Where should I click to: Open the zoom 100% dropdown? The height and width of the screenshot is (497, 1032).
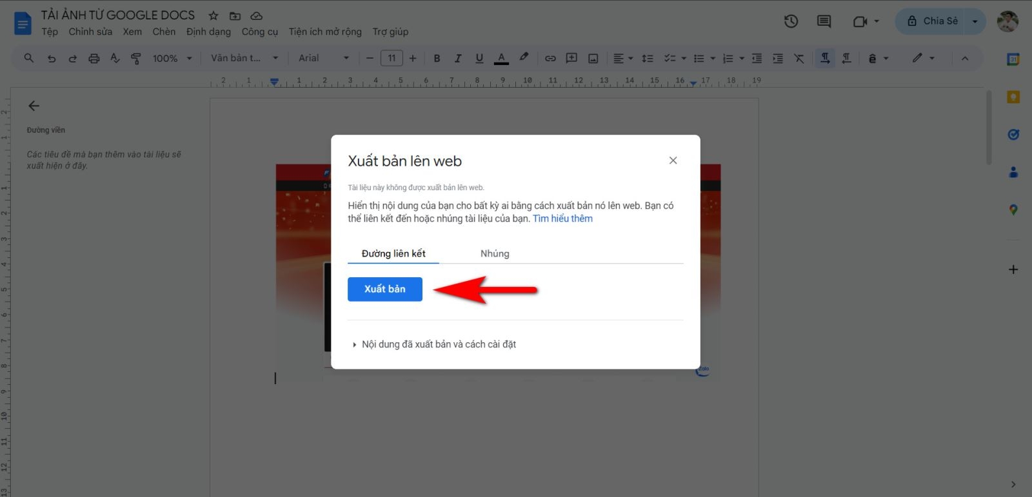(172, 58)
